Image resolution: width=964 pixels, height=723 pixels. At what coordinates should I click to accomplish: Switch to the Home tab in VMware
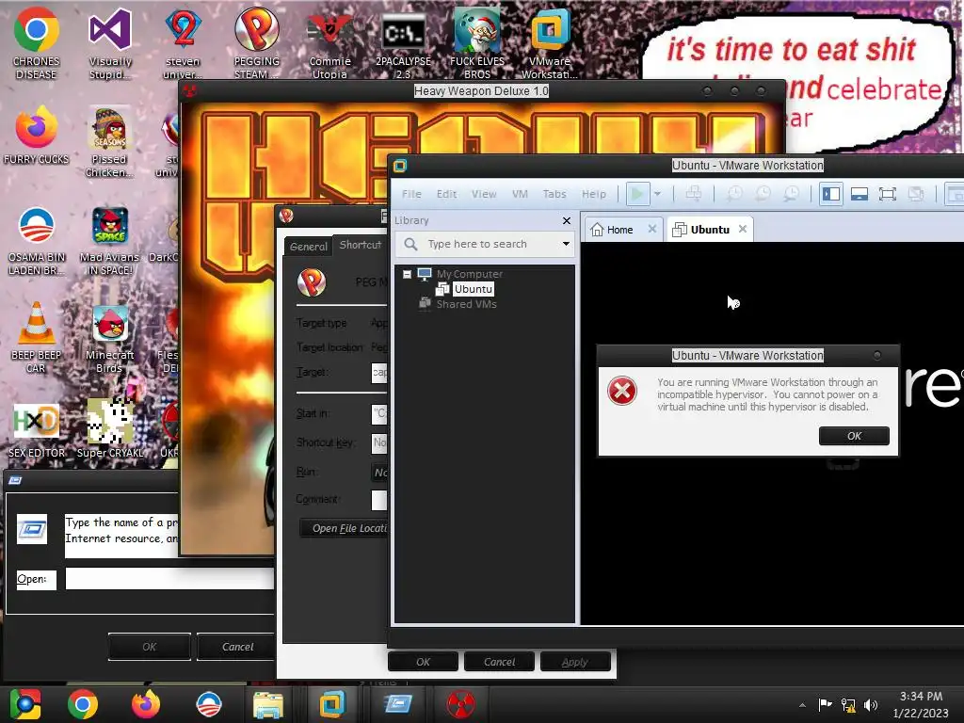pos(618,230)
